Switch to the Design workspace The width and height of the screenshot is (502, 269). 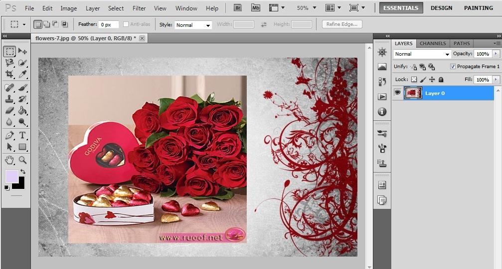click(441, 8)
